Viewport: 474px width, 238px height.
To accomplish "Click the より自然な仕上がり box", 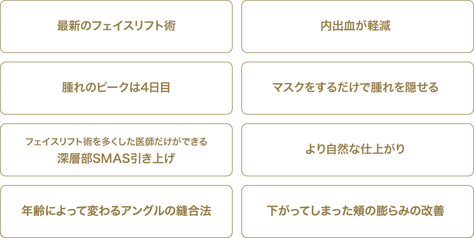I will click(358, 150).
